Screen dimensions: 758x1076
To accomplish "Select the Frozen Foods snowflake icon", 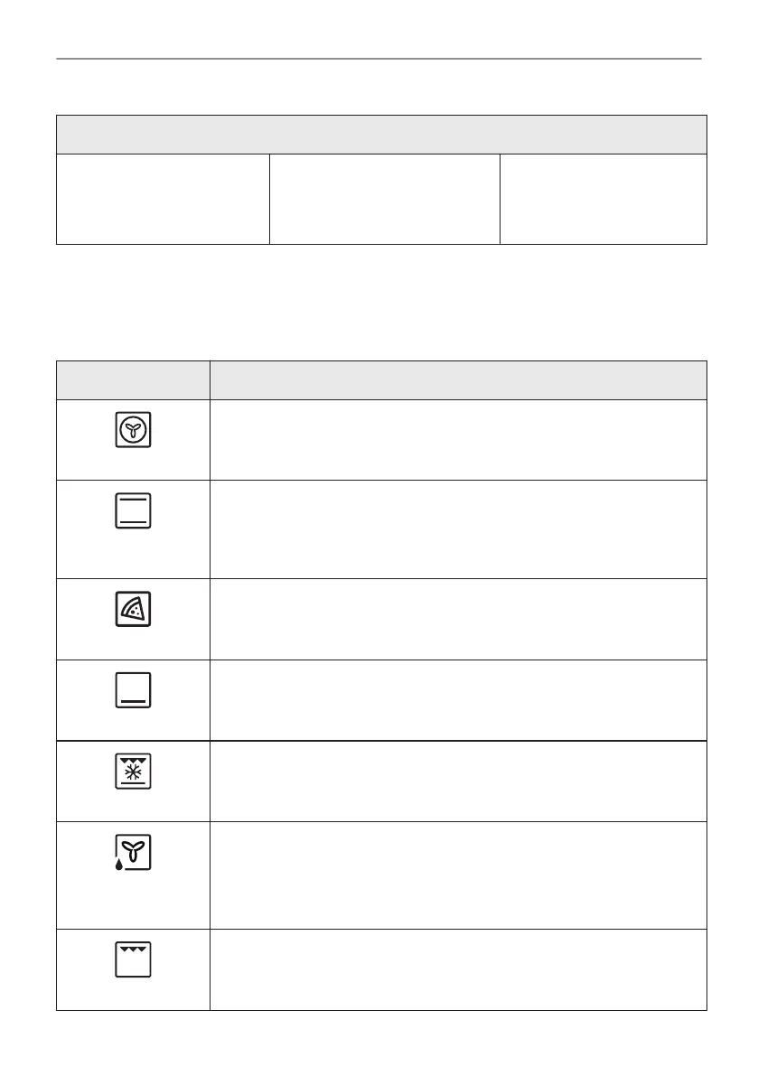I will coord(133,772).
